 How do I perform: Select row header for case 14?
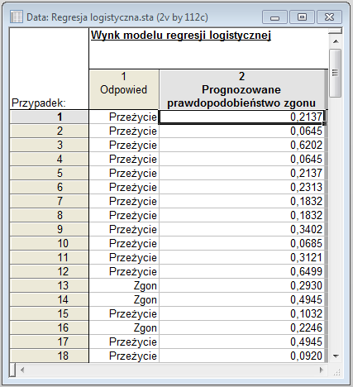(49, 299)
